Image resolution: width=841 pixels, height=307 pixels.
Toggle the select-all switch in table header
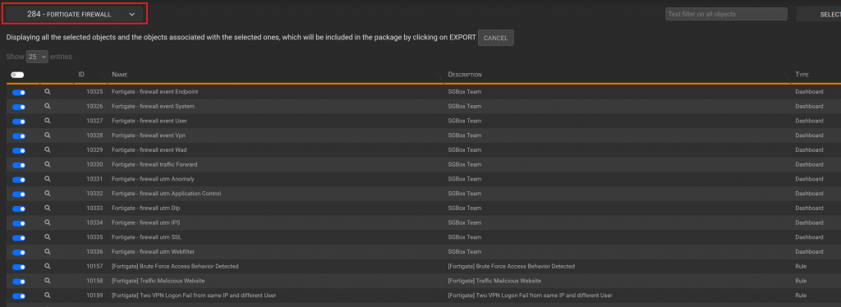pos(17,75)
